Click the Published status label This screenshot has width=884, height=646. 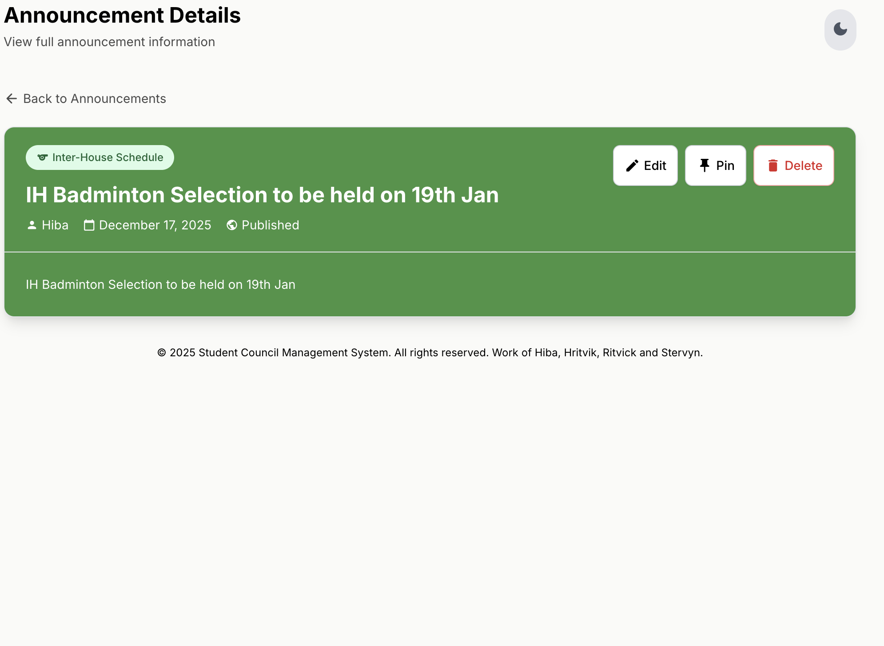[x=270, y=225]
